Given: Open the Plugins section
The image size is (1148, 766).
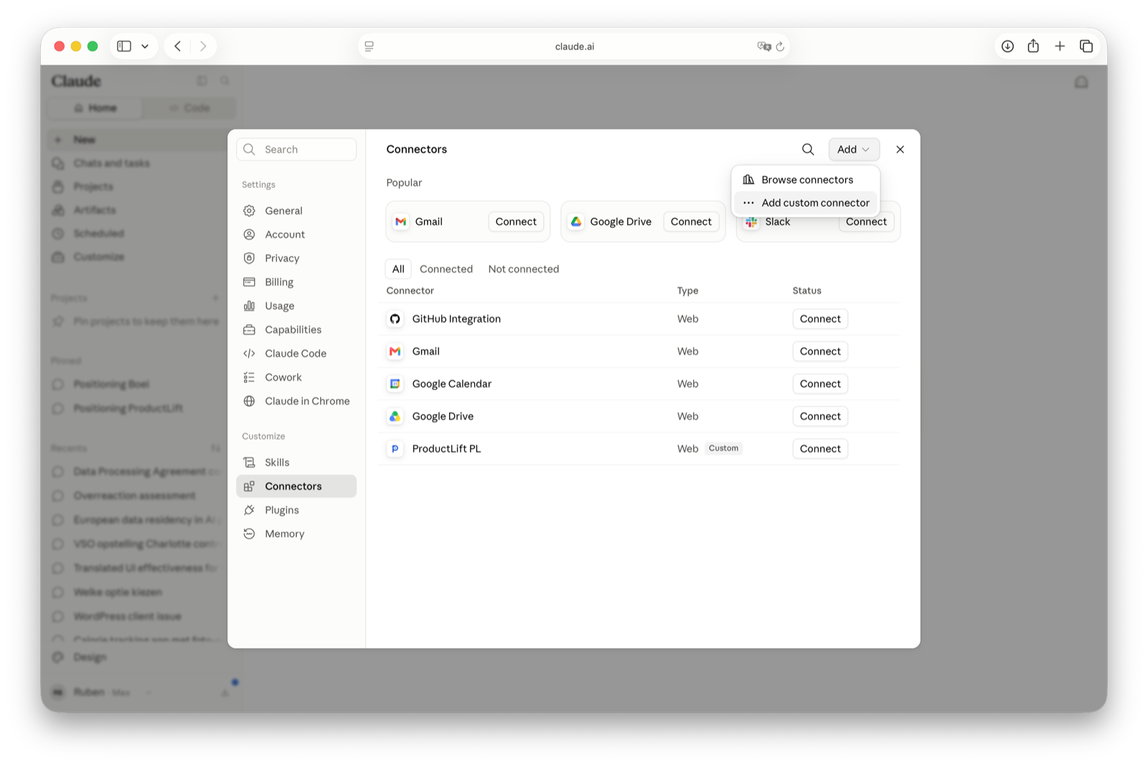Looking at the screenshot, I should click(296, 510).
